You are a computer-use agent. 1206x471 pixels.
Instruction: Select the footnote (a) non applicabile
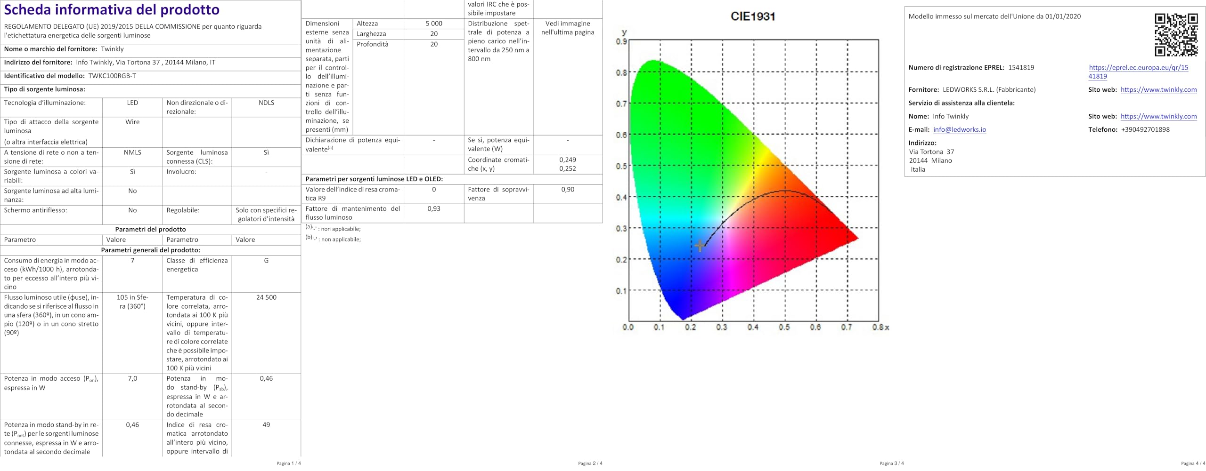332,229
